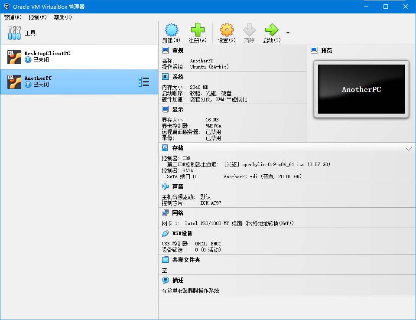Image resolution: width=416 pixels, height=320 pixels.
Task: Click the 新建(N) new VM icon
Action: coord(172,30)
